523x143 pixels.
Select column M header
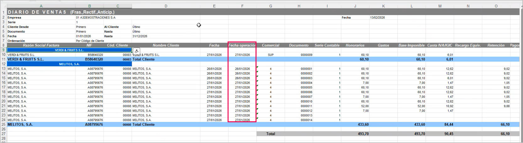point(440,6)
